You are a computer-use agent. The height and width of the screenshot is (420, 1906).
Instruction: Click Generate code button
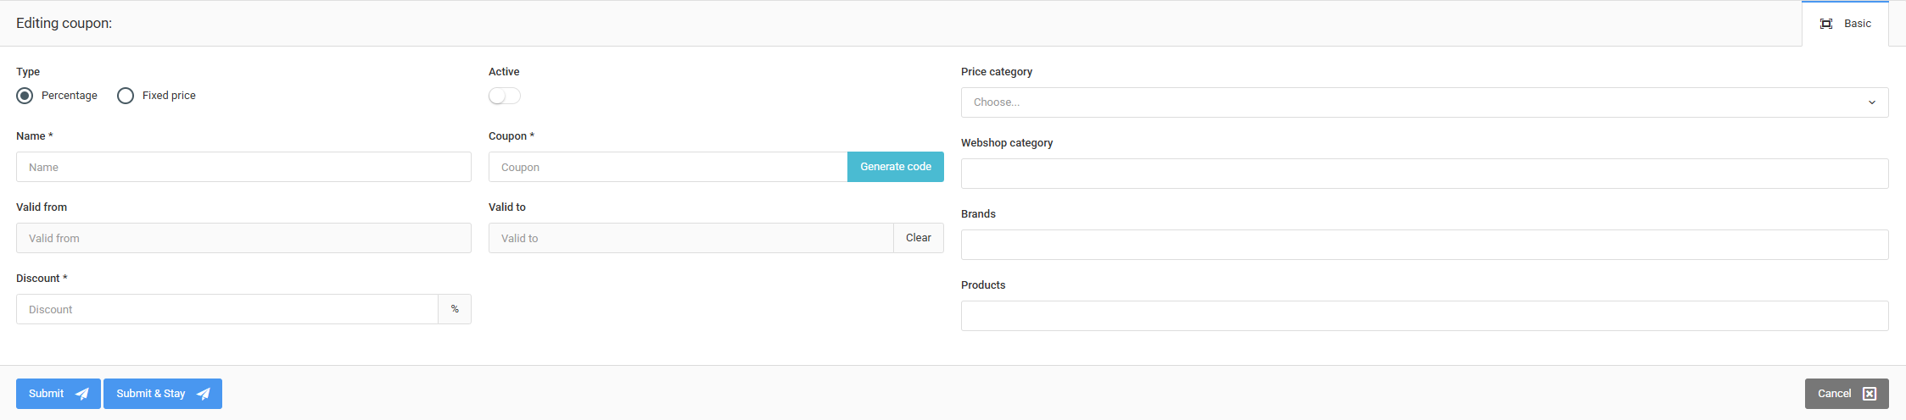tap(896, 167)
